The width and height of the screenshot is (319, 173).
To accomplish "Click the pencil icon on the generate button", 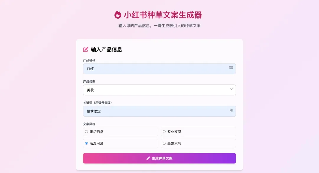I will pos(148,158).
